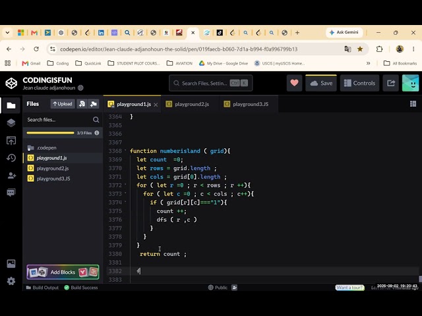Open Build Output panel
The height and width of the screenshot is (316, 422).
pos(42,288)
